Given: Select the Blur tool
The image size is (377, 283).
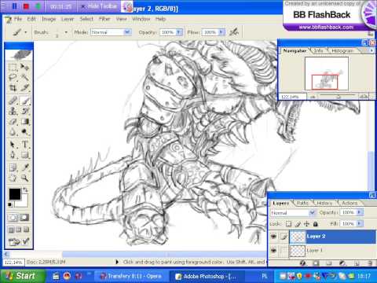Looking at the screenshot, I should tap(13, 132).
